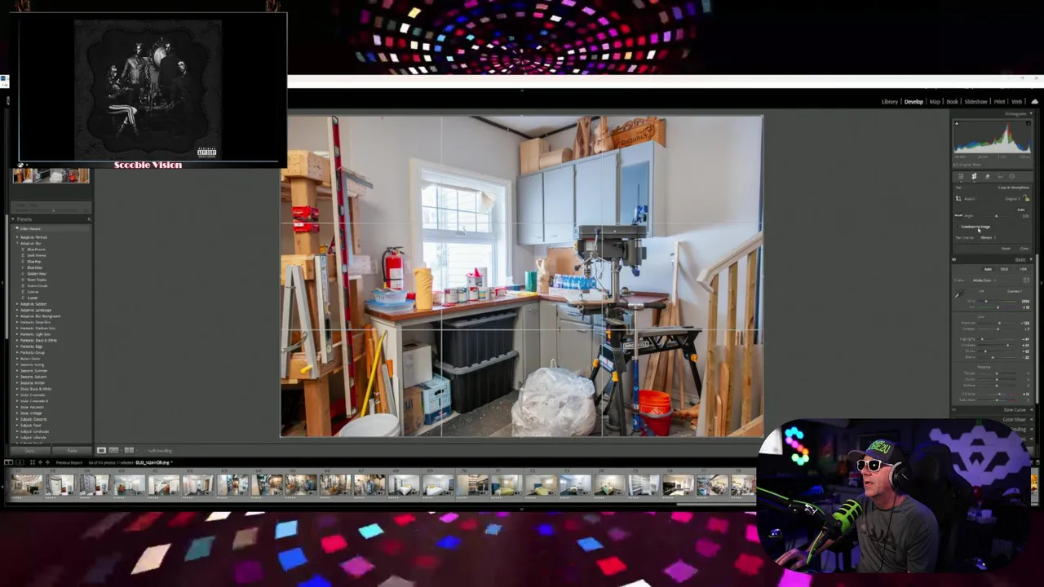Click Close in crop panel
The height and width of the screenshot is (587, 1044).
[x=1024, y=249]
